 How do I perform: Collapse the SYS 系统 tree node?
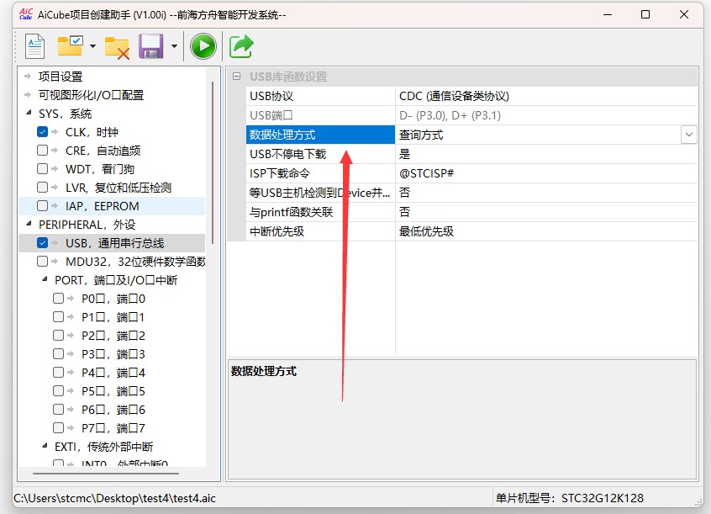pyautogui.click(x=29, y=113)
